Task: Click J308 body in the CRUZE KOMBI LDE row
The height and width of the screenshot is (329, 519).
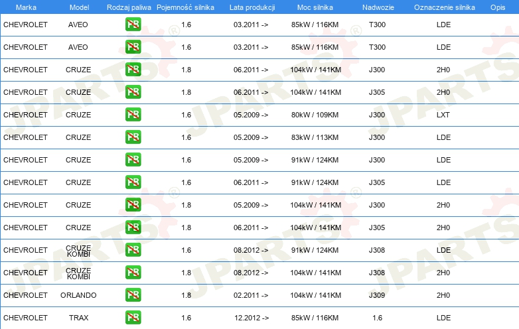Action: pyautogui.click(x=377, y=250)
